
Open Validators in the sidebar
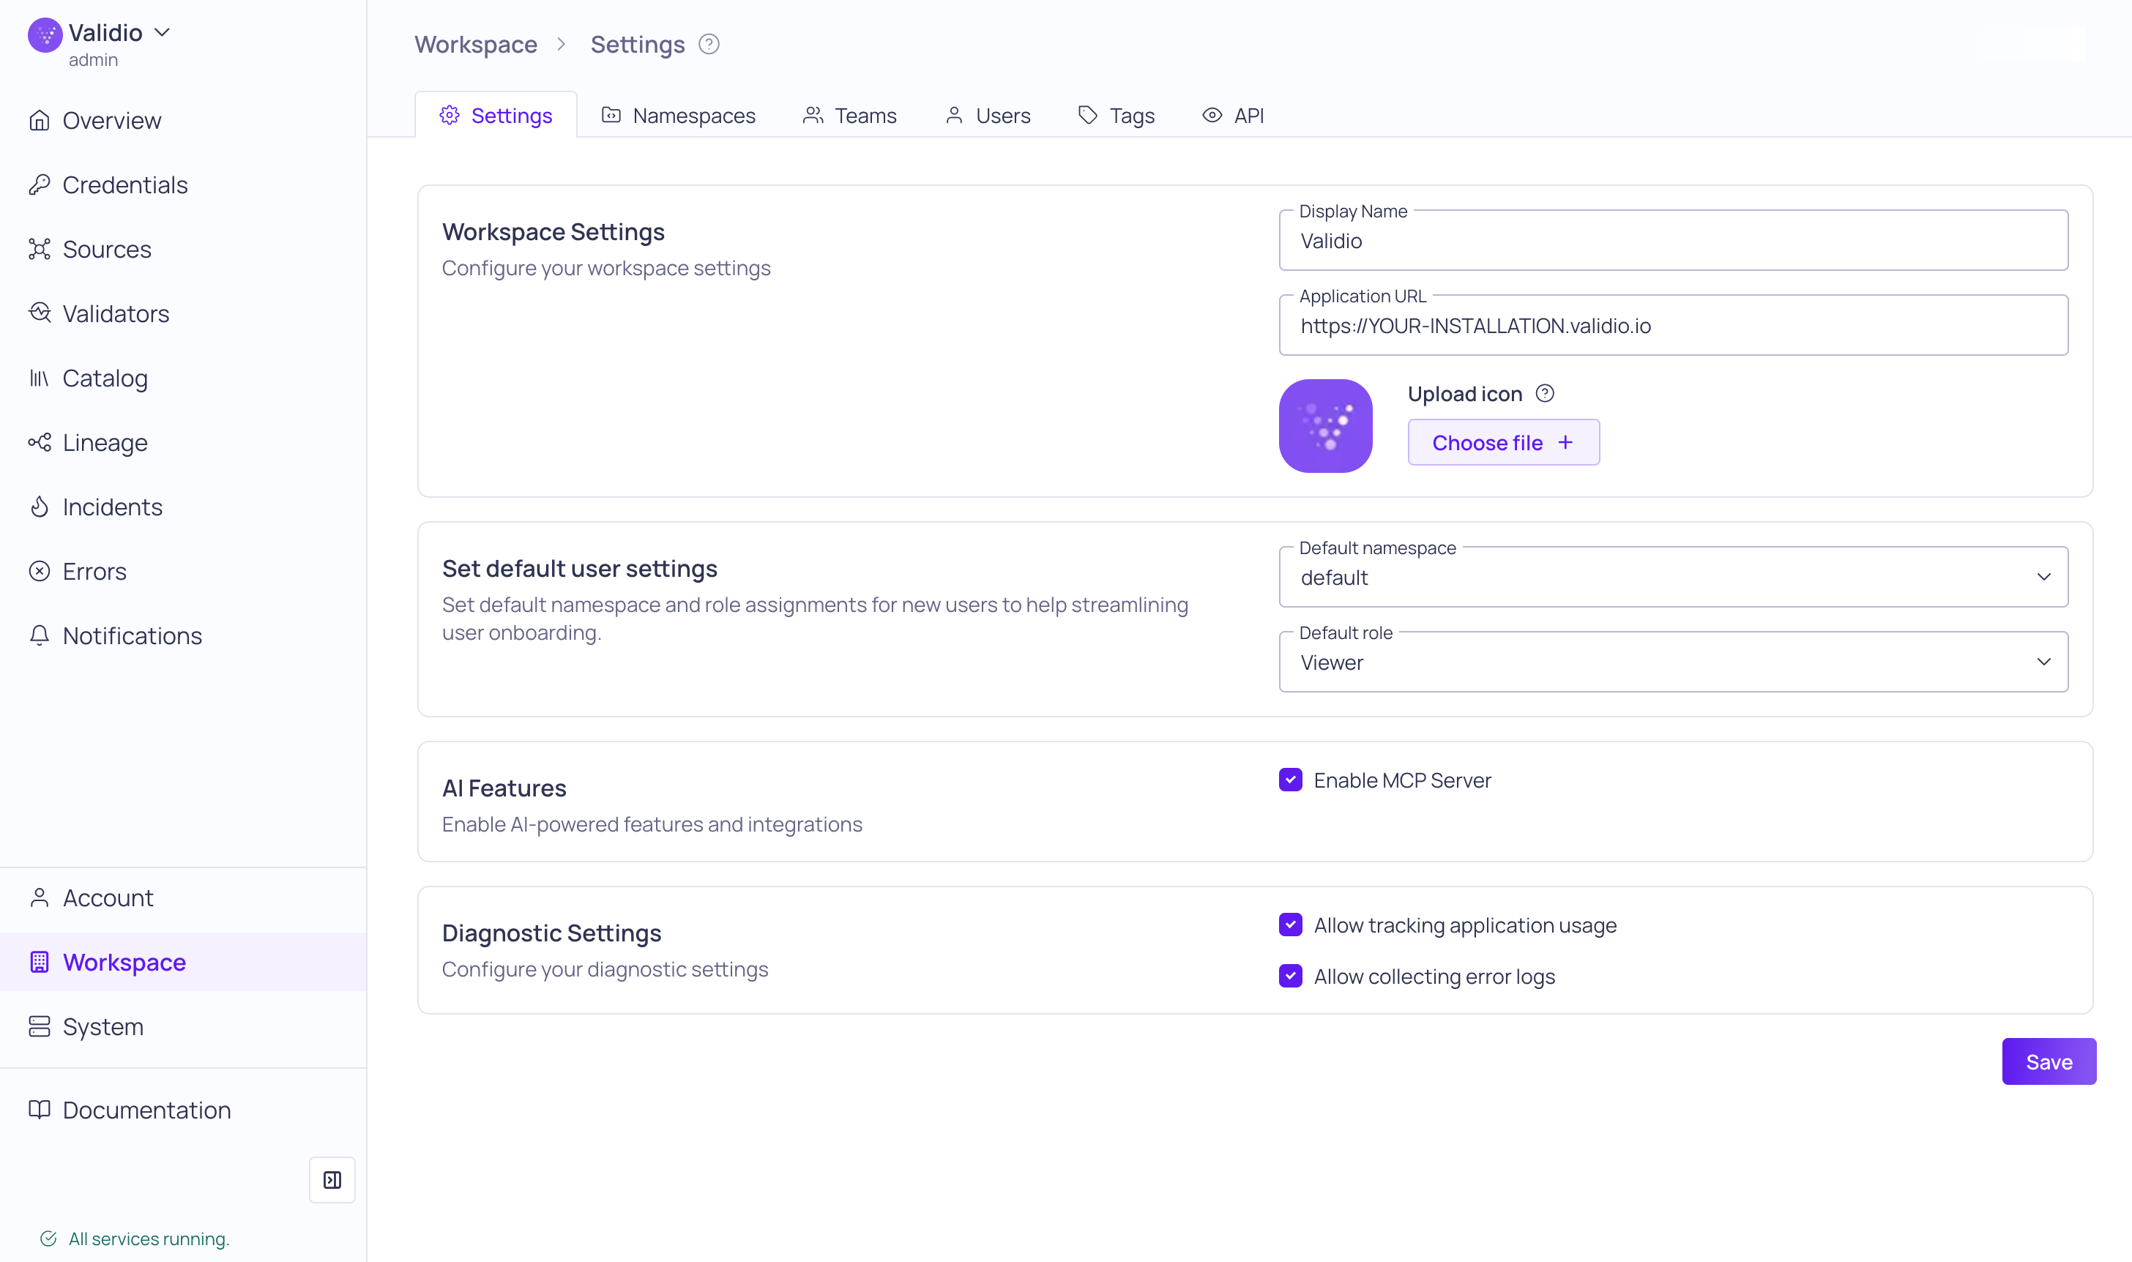pos(116,314)
